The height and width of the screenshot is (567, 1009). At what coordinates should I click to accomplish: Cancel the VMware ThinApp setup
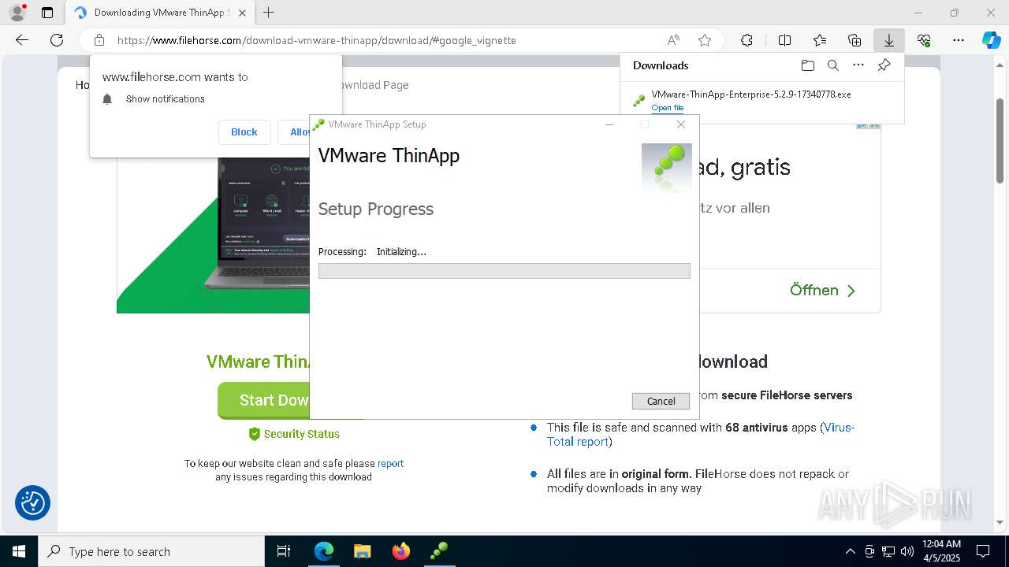point(661,401)
